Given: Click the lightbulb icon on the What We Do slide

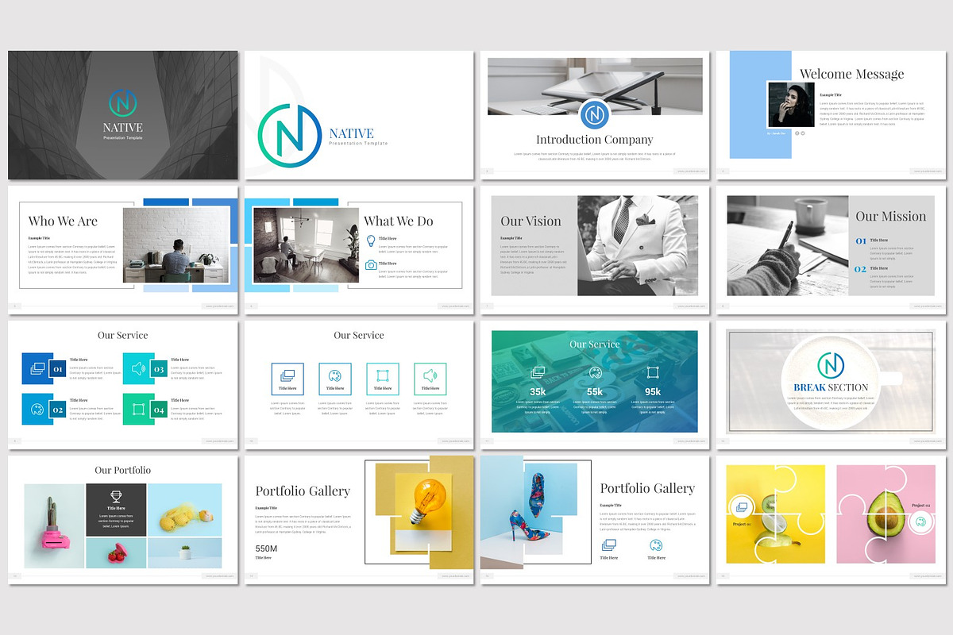Looking at the screenshot, I should (371, 240).
